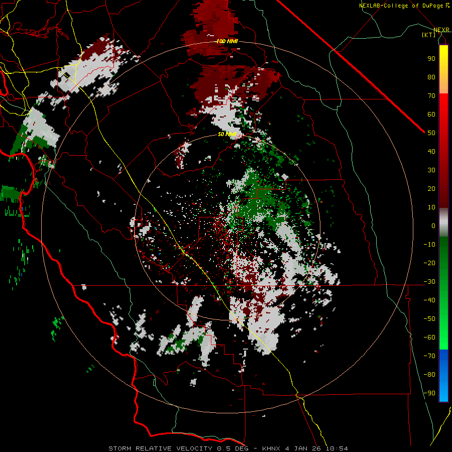The height and width of the screenshot is (452, 452).
Task: Click the blue bottom segment of the color bar
Action: click(443, 376)
